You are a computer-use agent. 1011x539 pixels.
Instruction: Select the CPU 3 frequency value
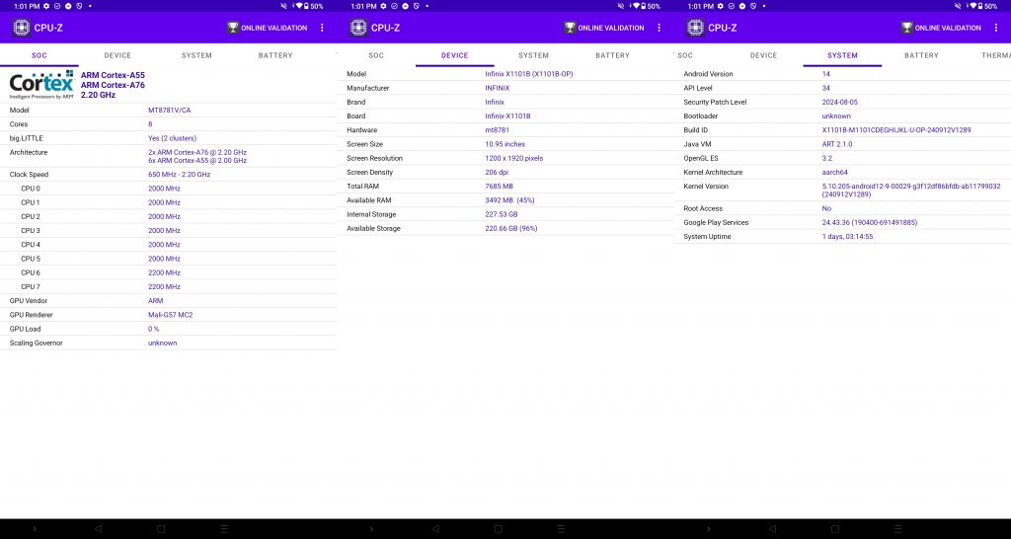(164, 230)
